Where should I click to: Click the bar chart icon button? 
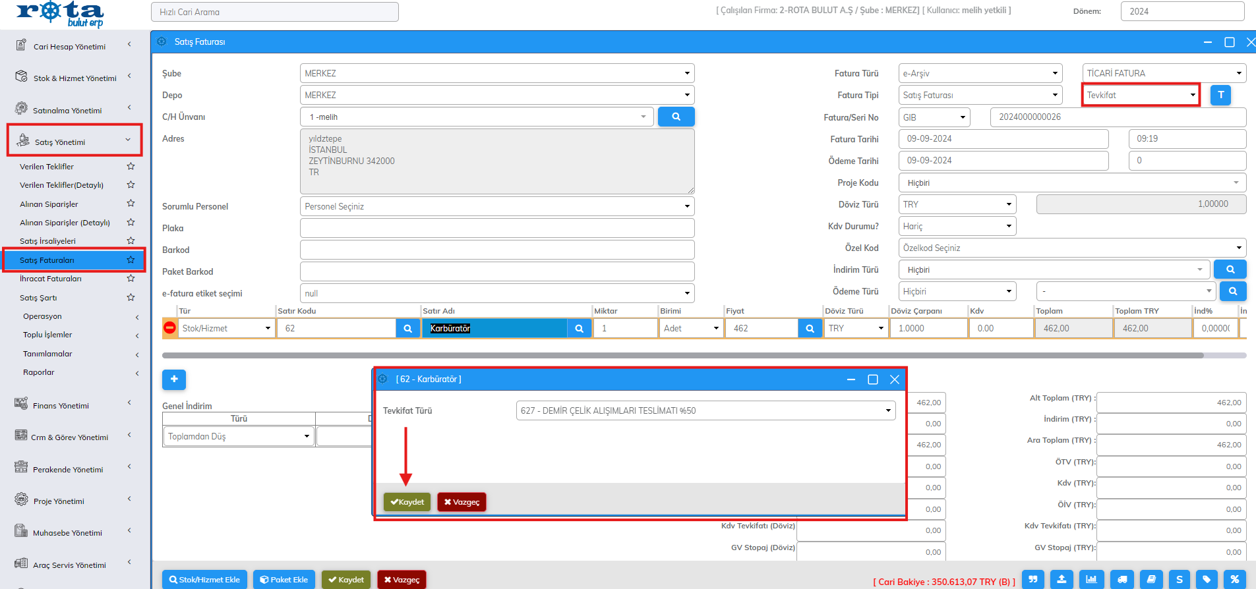(1091, 580)
